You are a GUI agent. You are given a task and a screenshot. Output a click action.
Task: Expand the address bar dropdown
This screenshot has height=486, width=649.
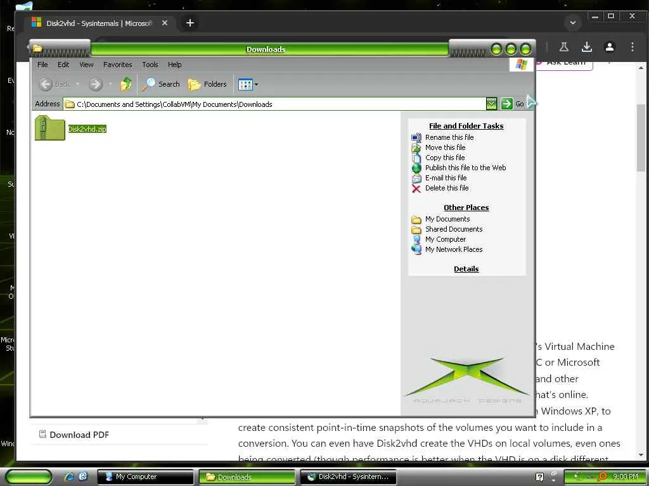pos(491,104)
